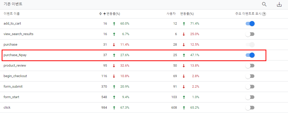This screenshot has height=113, width=288.
Task: Disable key event toggle for add_to_cart
Action: pos(250,24)
